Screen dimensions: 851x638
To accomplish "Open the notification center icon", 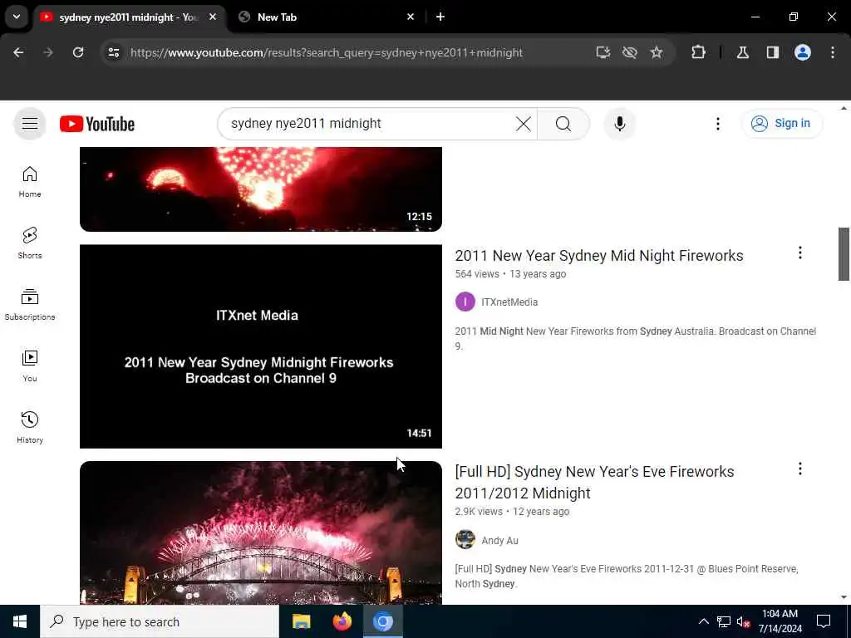I will pos(824,621).
